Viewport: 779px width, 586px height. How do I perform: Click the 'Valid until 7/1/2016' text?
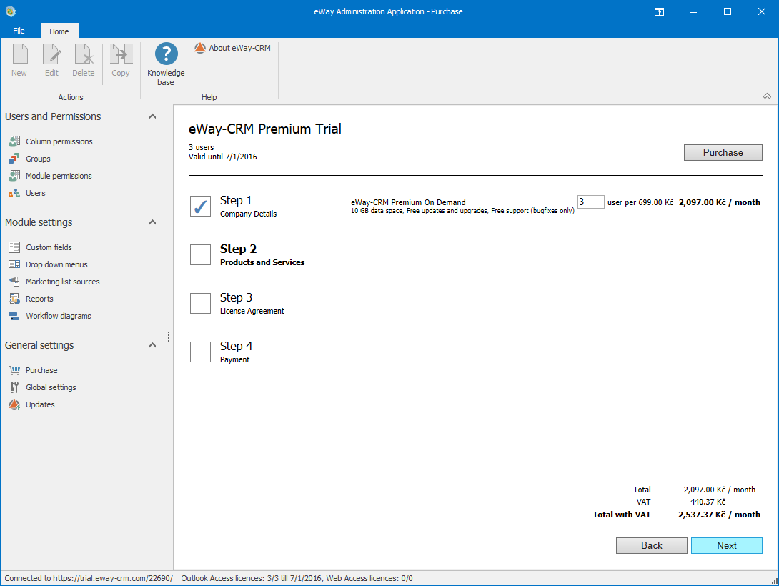(x=222, y=157)
